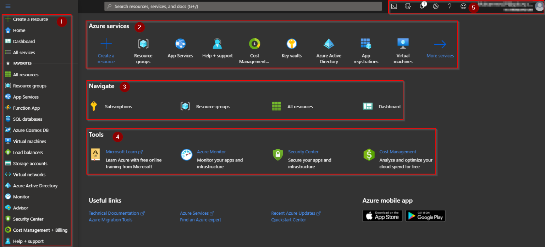Screen dimensions: 545x247
Task: Open the account profile avatar menu
Action: 539,7
